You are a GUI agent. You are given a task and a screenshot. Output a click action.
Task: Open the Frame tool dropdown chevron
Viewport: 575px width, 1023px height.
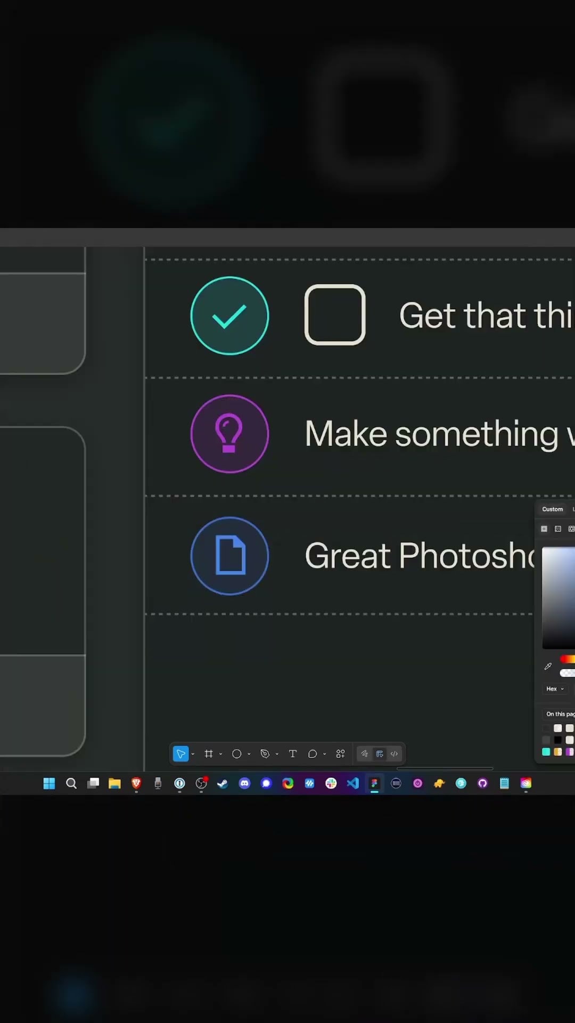click(220, 754)
